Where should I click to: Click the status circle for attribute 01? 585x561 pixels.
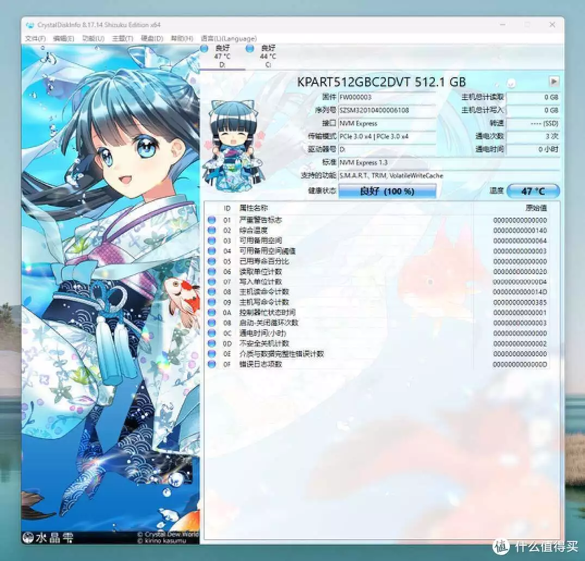pos(212,220)
